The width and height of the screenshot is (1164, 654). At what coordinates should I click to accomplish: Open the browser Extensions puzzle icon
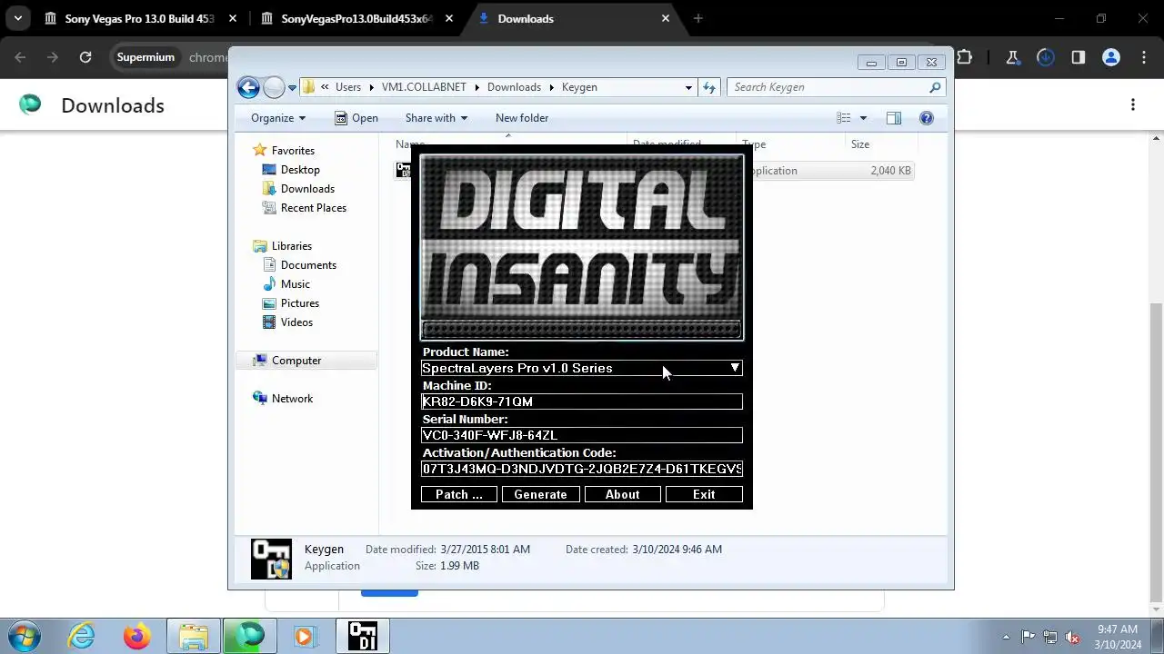click(965, 57)
